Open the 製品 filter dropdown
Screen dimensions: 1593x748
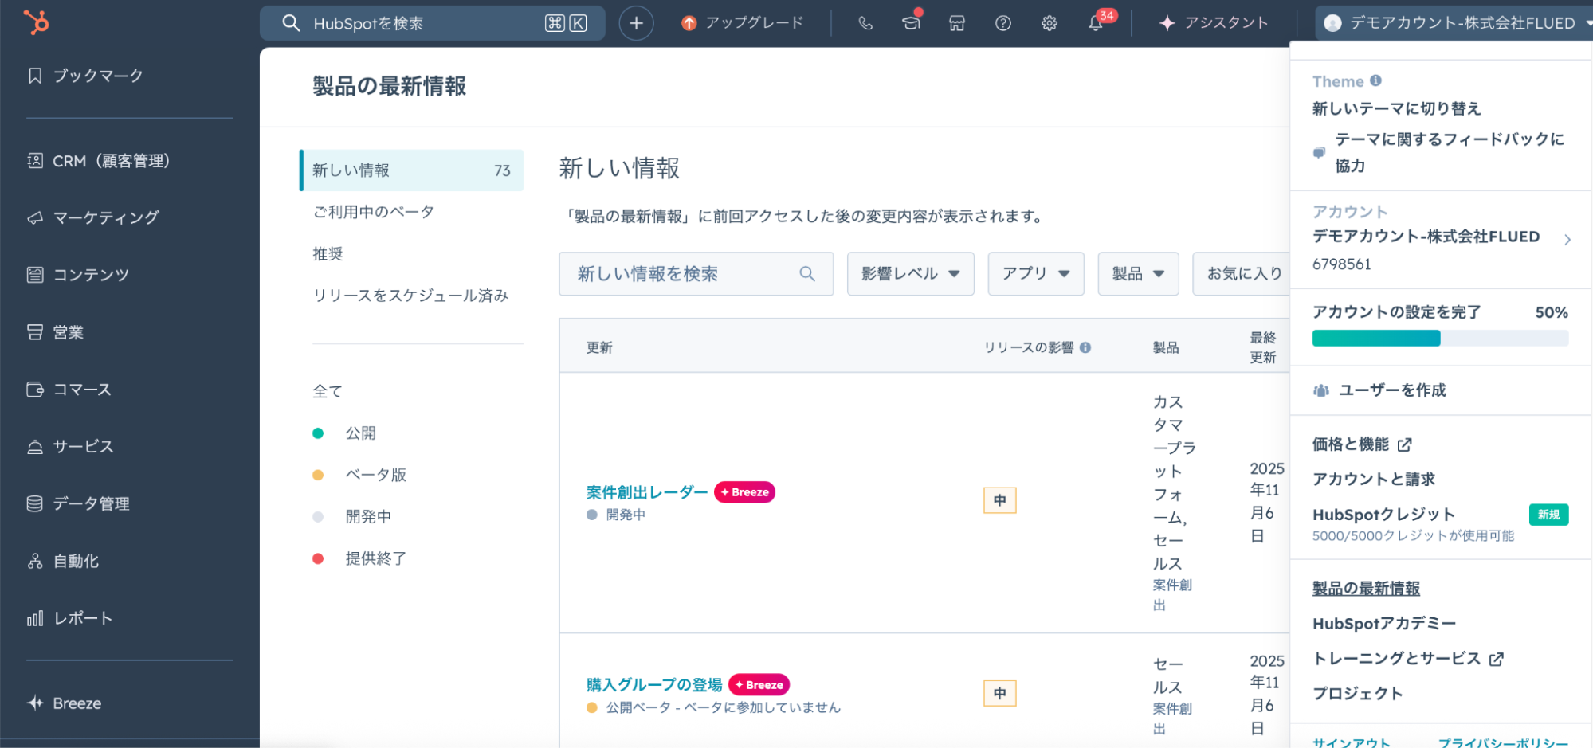pyautogui.click(x=1137, y=274)
